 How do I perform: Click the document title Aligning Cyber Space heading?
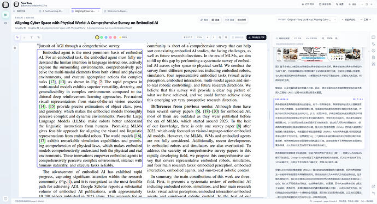point(86,23)
